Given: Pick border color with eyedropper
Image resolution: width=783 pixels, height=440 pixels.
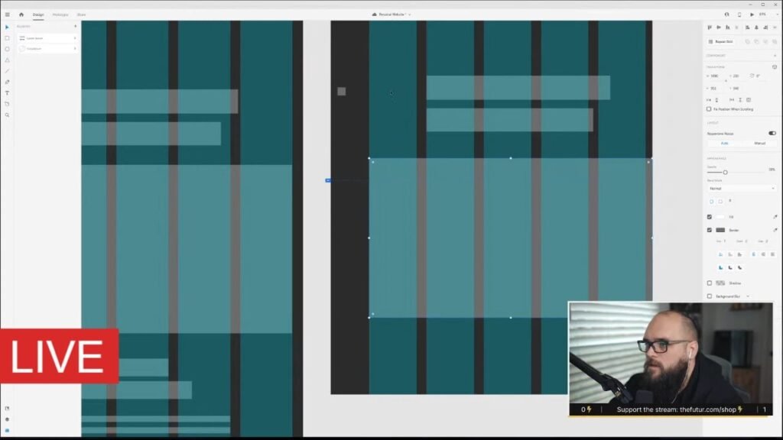Looking at the screenshot, I should [x=775, y=230].
